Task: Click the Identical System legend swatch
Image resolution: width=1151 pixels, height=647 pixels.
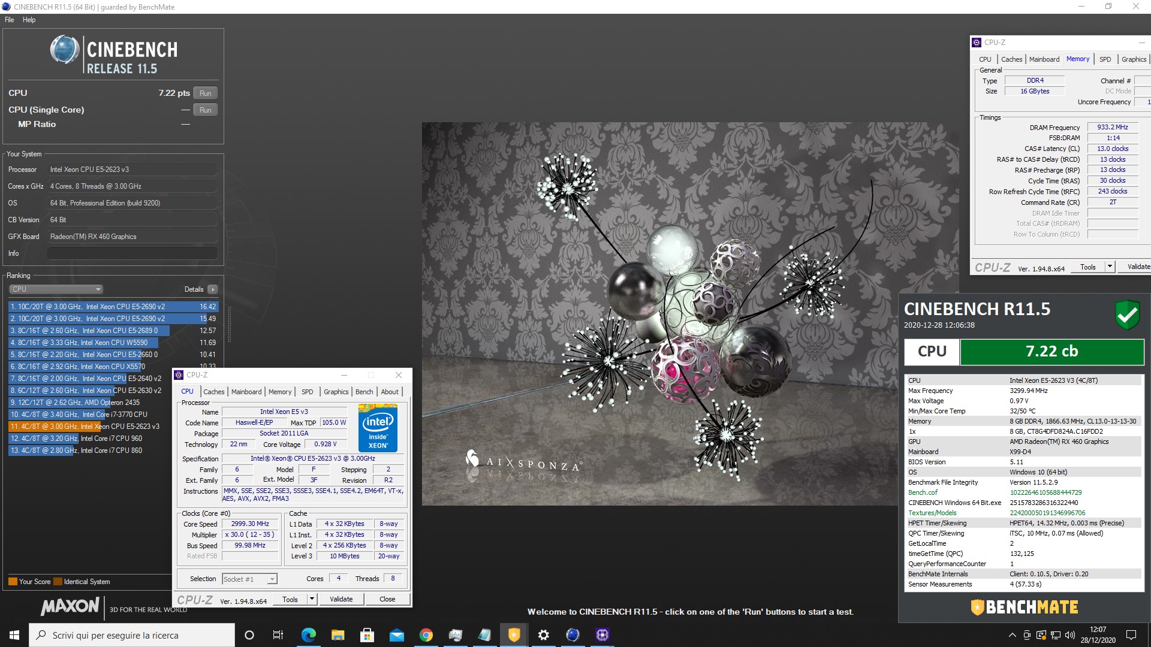Action: point(58,582)
